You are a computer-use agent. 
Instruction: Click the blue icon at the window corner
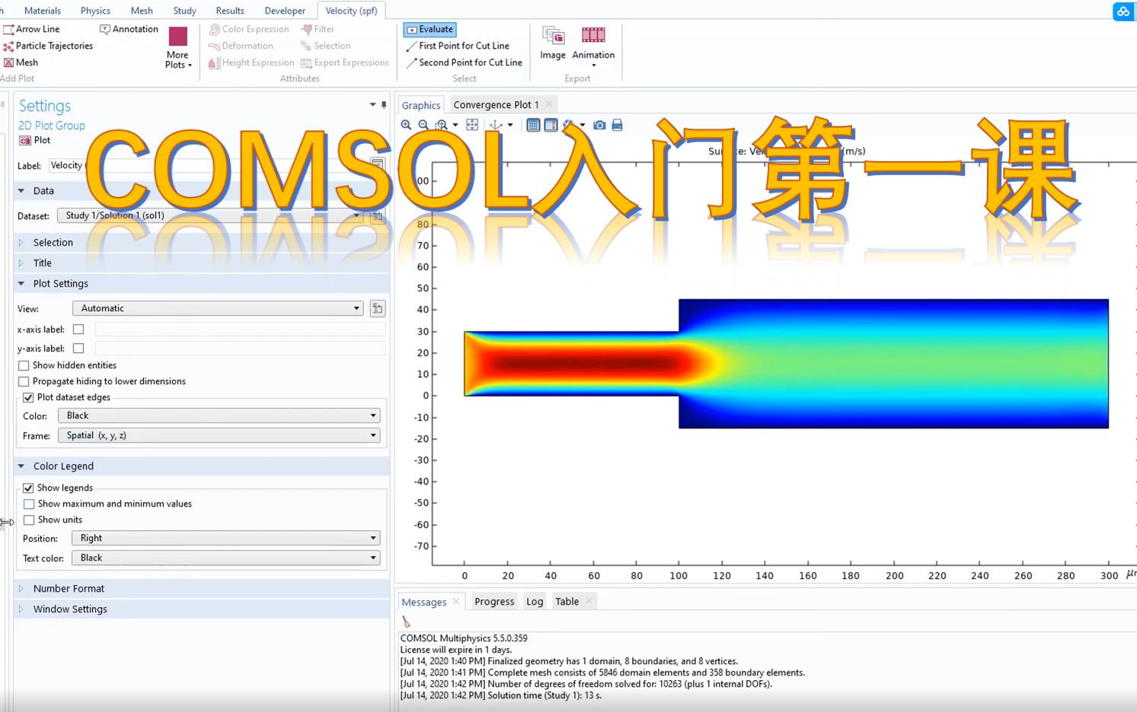[1123, 11]
